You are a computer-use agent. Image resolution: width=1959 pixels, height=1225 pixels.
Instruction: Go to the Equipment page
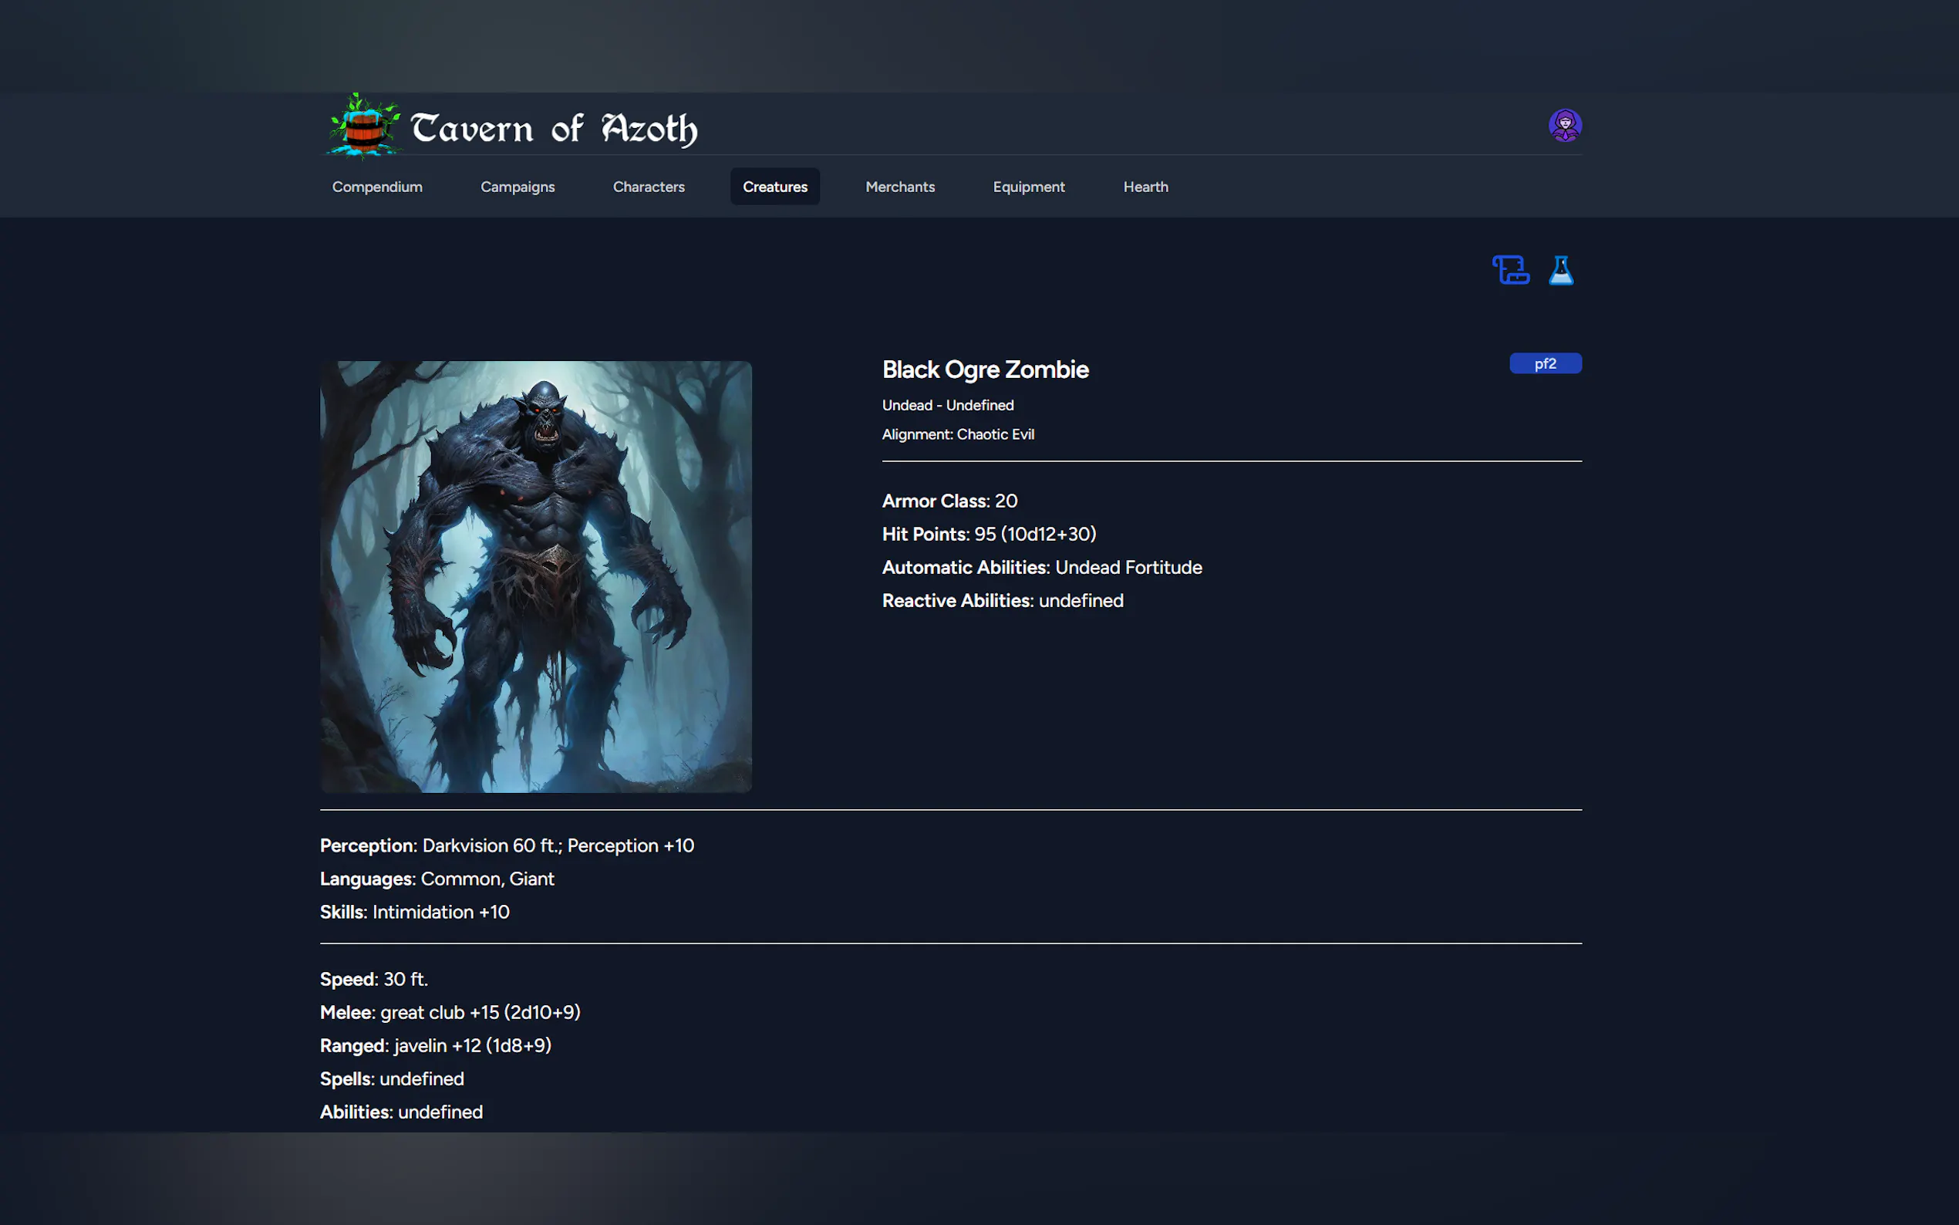pos(1029,187)
